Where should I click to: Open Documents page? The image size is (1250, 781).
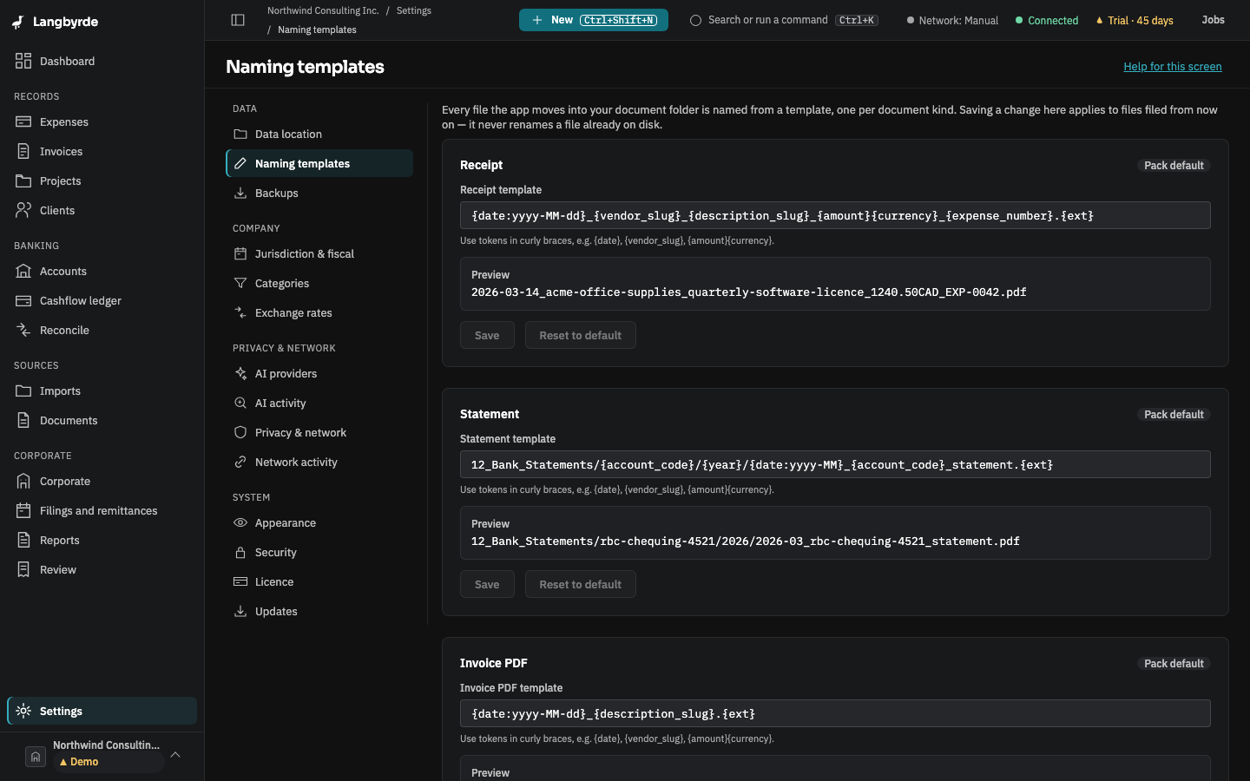click(x=102, y=420)
